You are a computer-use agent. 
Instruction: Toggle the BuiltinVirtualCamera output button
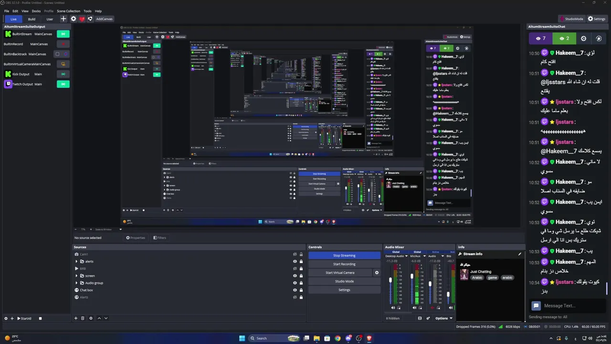(63, 64)
